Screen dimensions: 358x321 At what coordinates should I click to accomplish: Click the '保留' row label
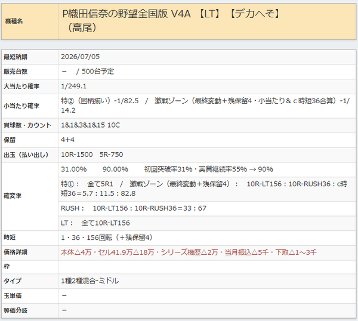[x=10, y=140]
